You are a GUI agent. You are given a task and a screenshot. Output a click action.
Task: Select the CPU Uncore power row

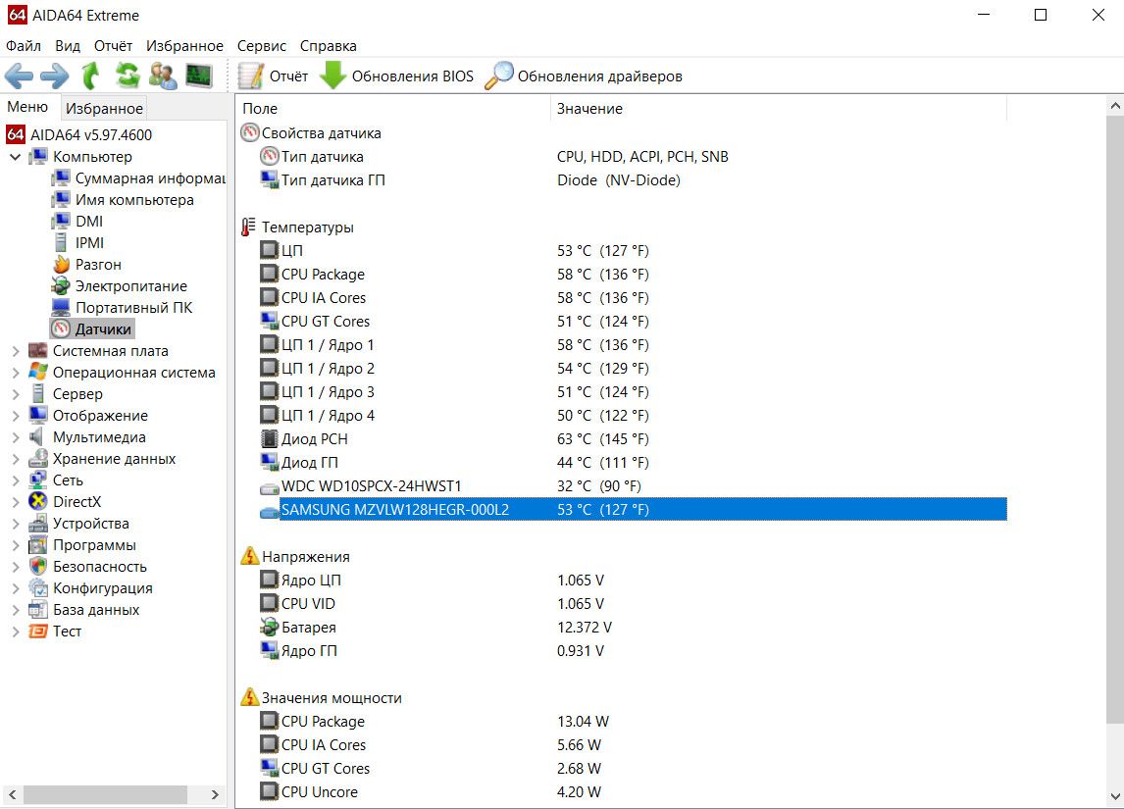pyautogui.click(x=633, y=791)
